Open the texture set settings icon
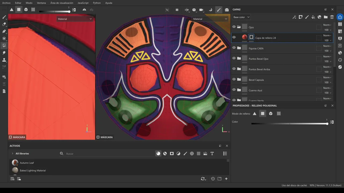 [340, 31]
